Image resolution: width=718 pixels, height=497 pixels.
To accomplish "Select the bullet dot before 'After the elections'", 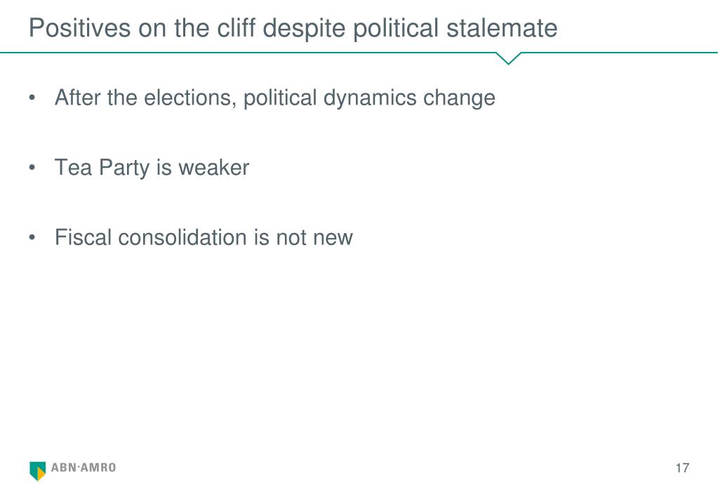I will pos(32,98).
